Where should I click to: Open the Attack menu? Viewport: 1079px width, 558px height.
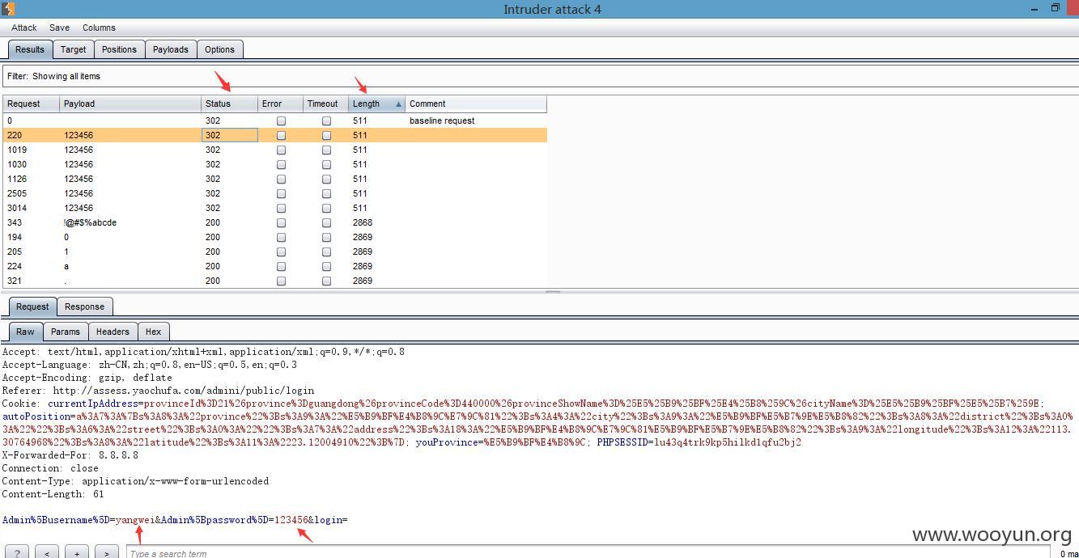click(x=23, y=27)
